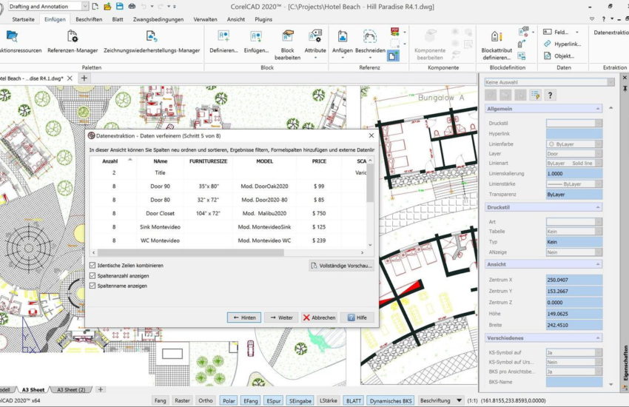The width and height of the screenshot is (629, 407).
Task: Toggle Polar tracking in status bar
Action: click(229, 400)
